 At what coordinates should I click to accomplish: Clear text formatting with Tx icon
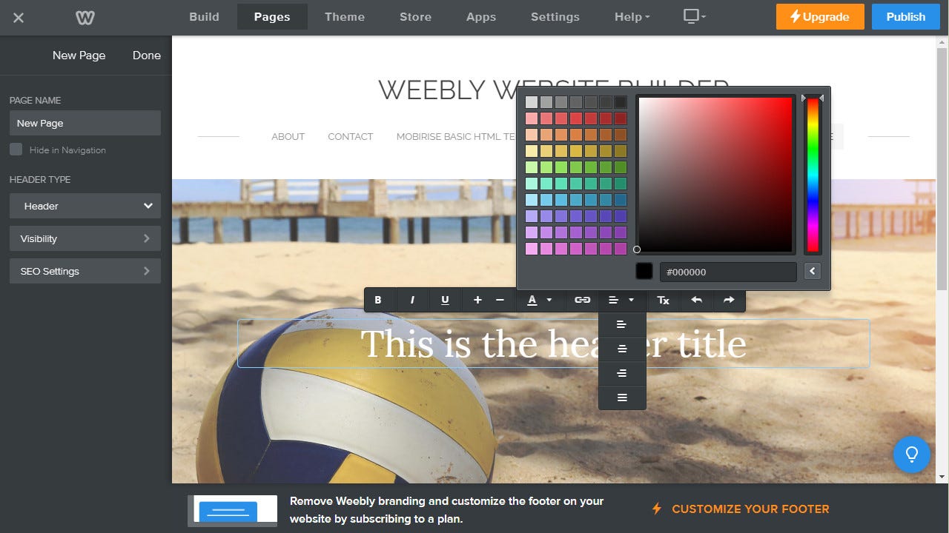(664, 300)
